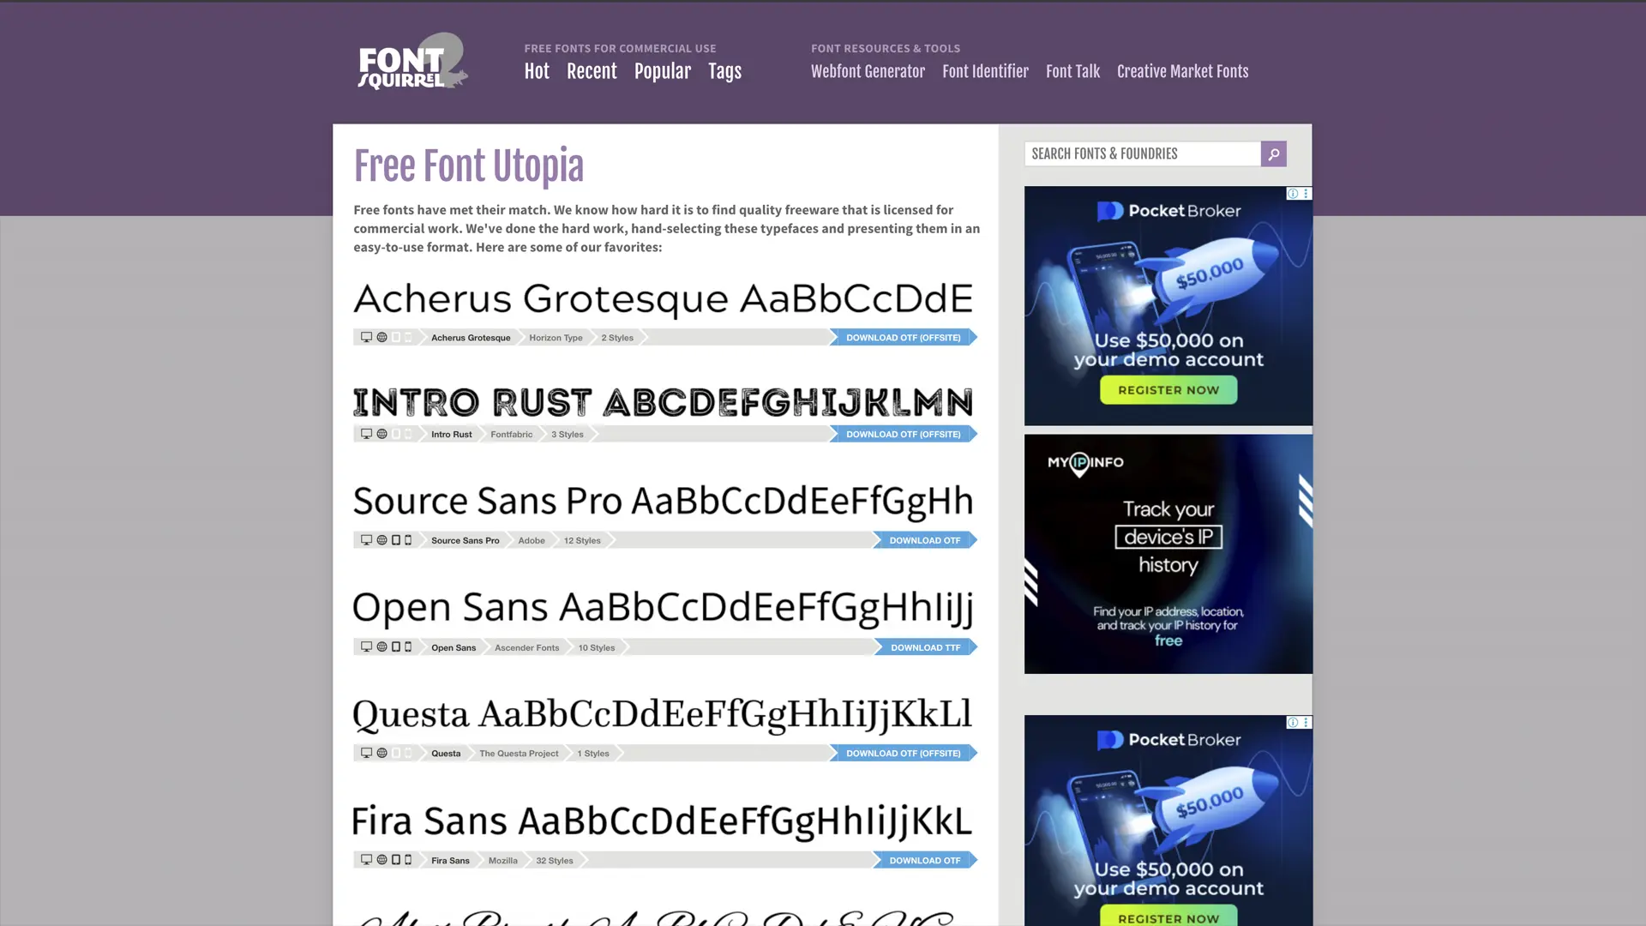This screenshot has height=926, width=1646.
Task: Download Acherus Grotesque OTF offsite
Action: click(x=903, y=337)
